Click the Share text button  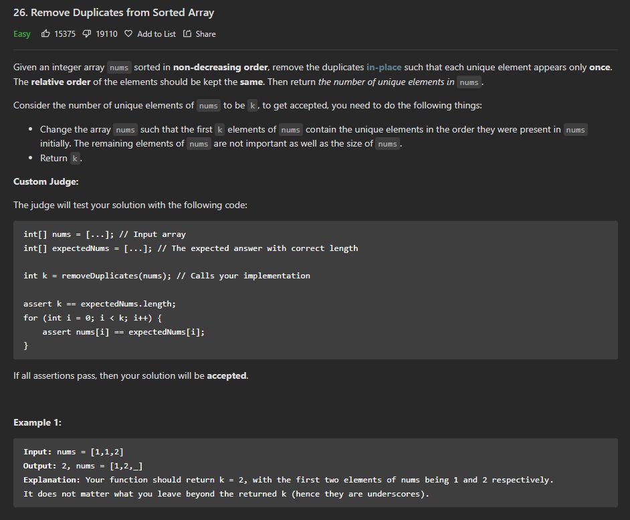pos(205,34)
